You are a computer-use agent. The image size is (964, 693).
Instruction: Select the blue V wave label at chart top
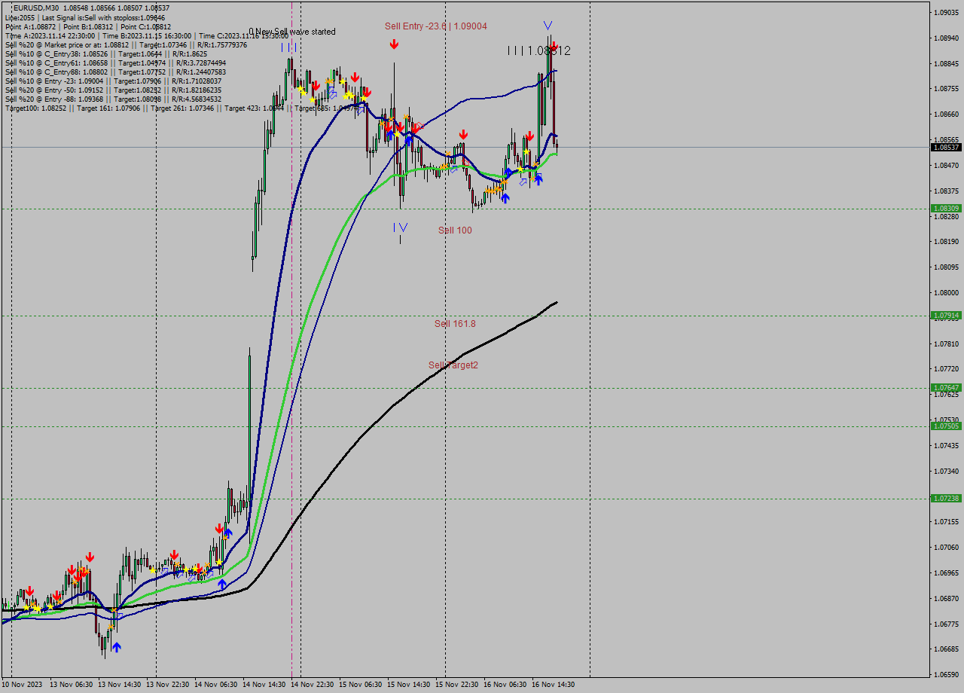pyautogui.click(x=548, y=25)
